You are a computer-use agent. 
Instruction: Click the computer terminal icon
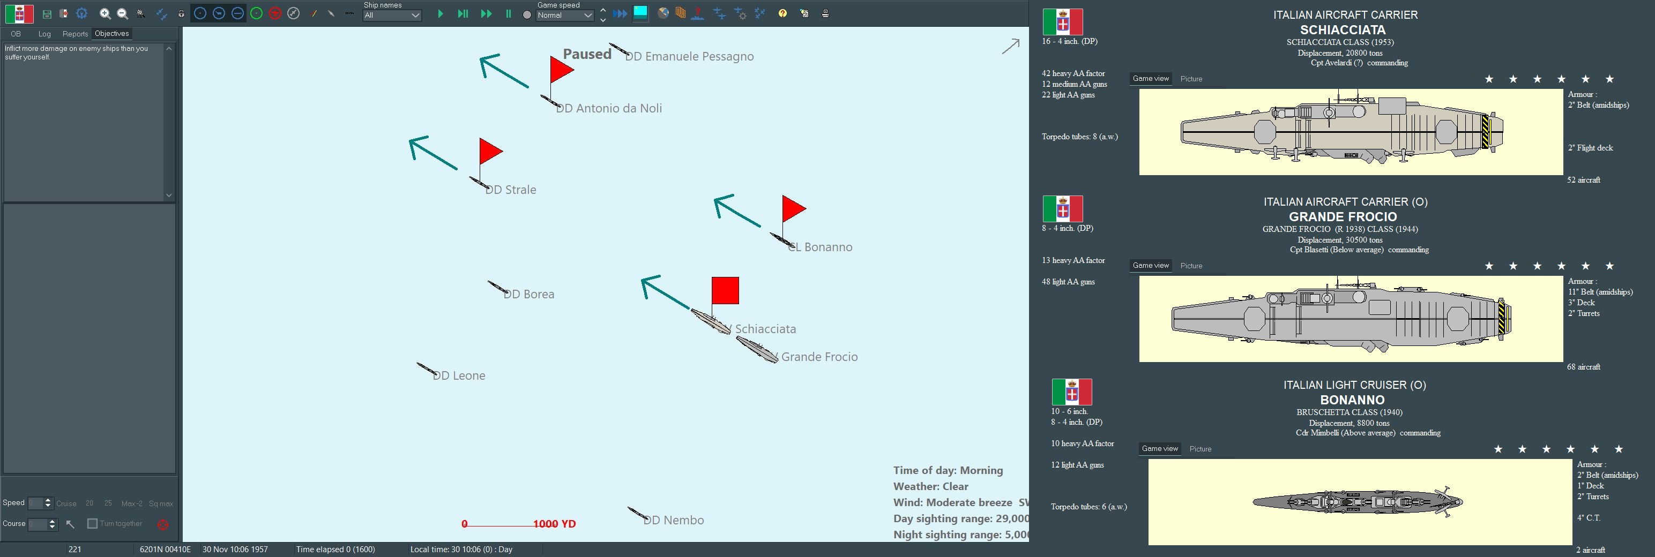(825, 13)
